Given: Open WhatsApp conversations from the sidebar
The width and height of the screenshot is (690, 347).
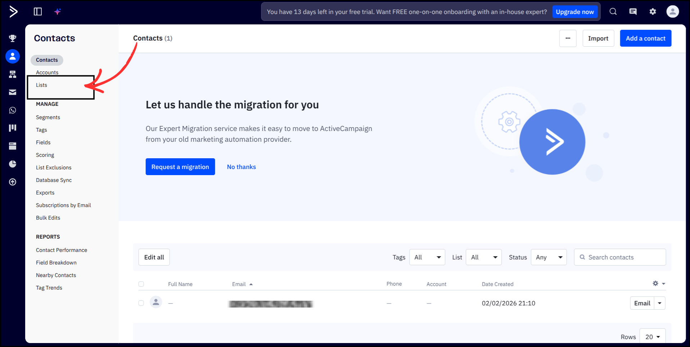Looking at the screenshot, I should tap(13, 110).
